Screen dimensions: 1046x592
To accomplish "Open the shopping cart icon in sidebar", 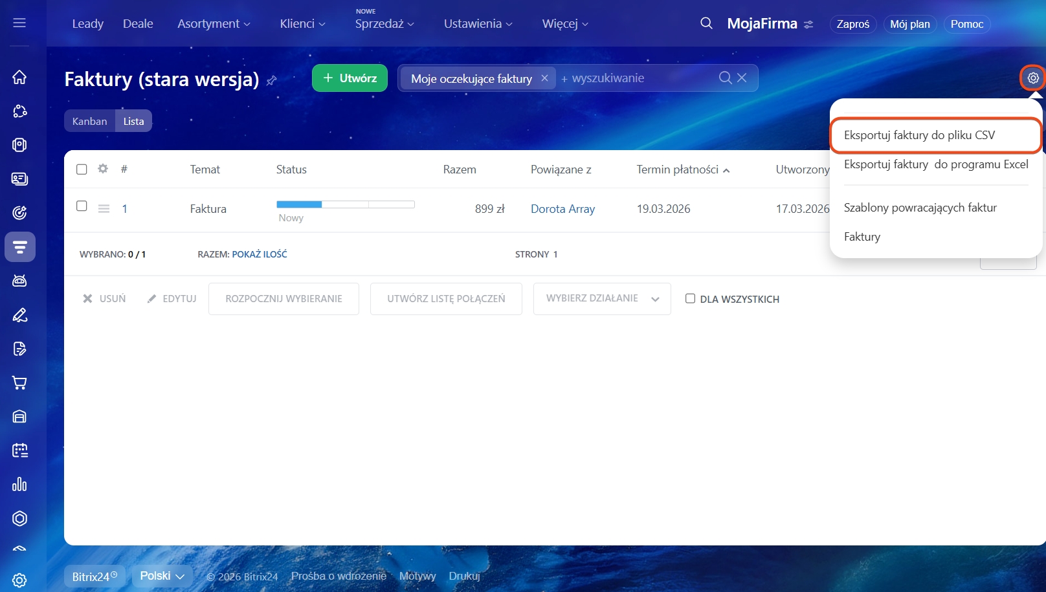I will point(19,383).
